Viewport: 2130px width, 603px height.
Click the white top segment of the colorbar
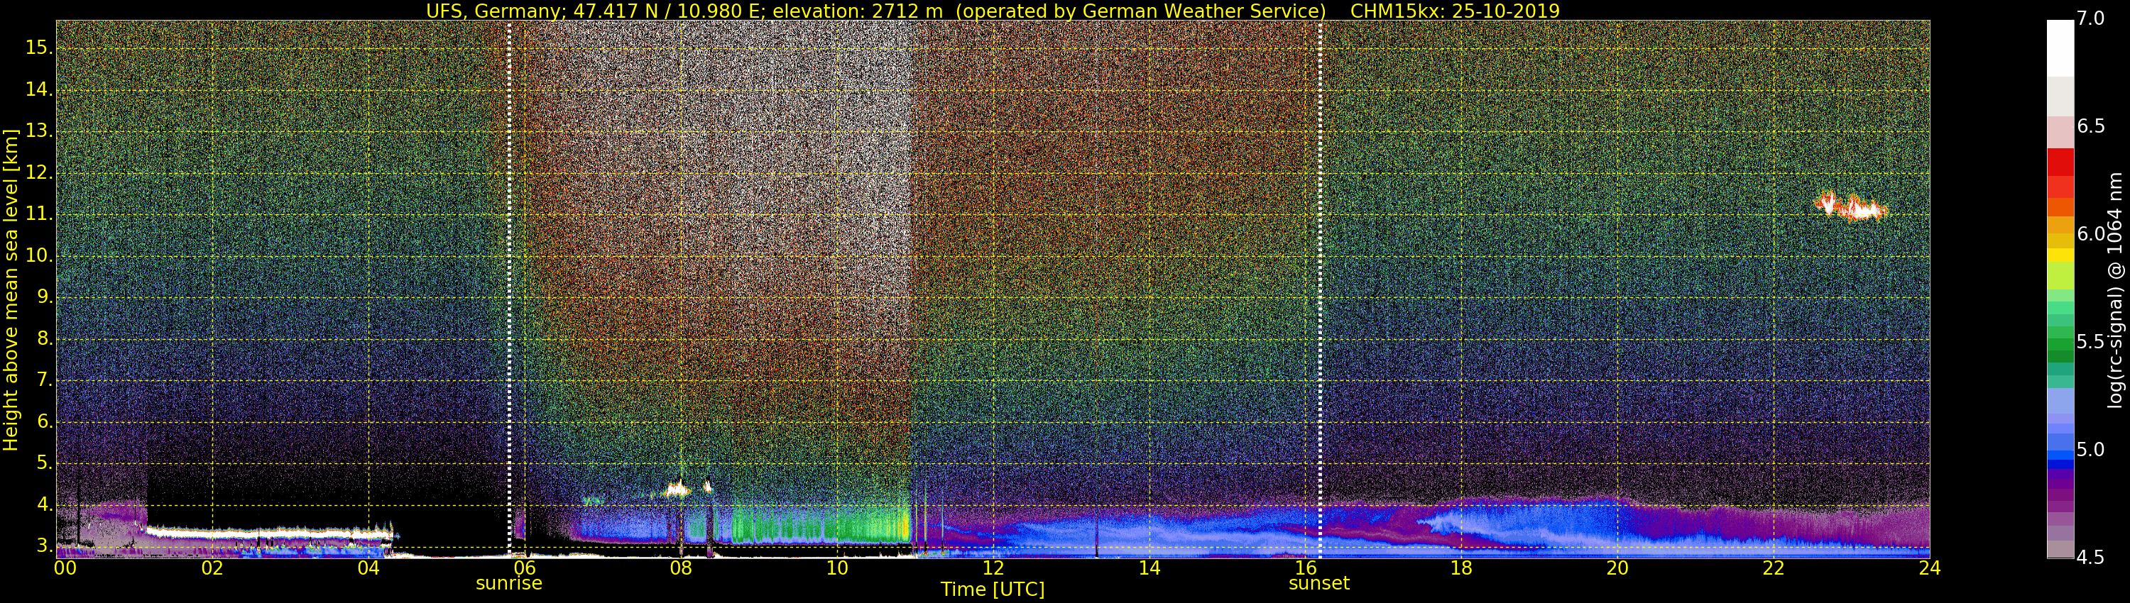click(x=2060, y=48)
